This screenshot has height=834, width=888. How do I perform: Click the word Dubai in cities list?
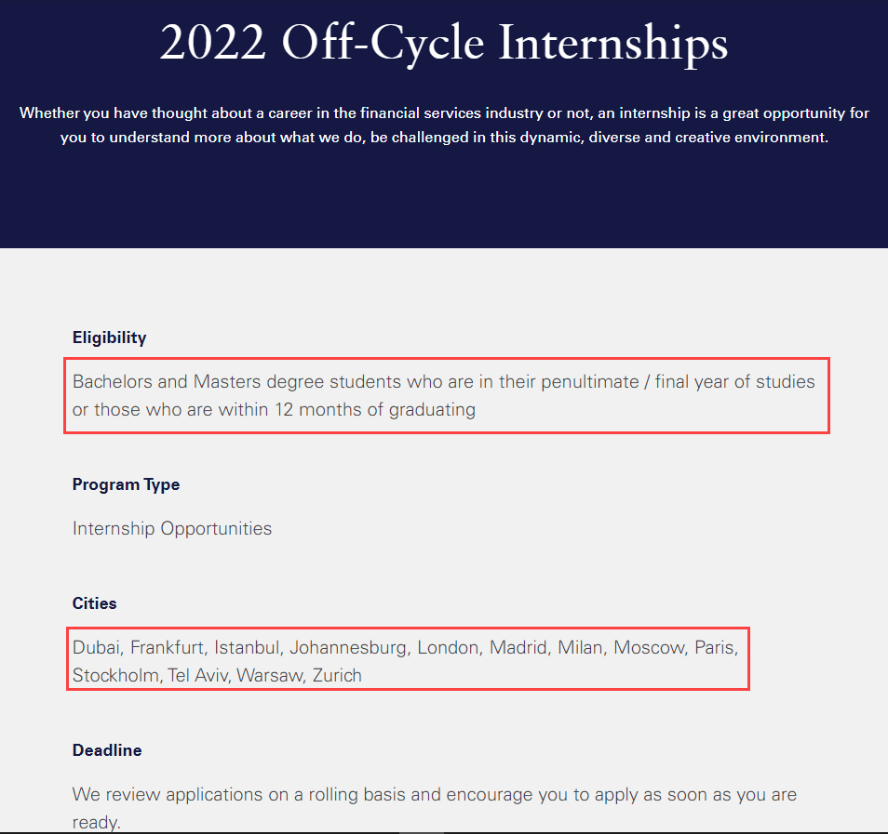(x=96, y=647)
